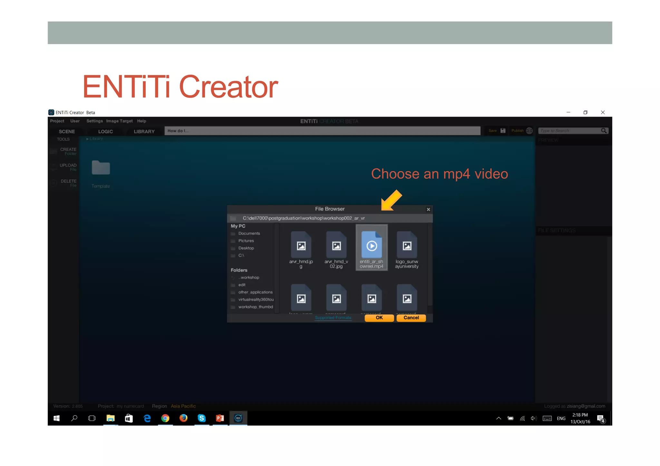The height and width of the screenshot is (466, 660).
Task: Select the entiti_ar_showreel.mp4 video file
Action: pos(371,248)
